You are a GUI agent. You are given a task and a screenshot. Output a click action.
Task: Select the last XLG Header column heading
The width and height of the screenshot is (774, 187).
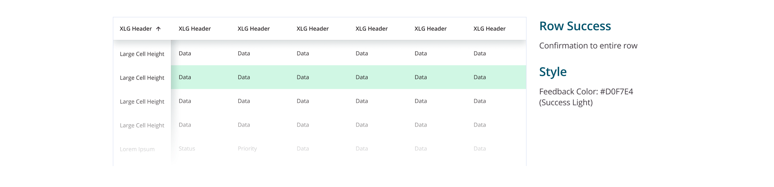[489, 29]
